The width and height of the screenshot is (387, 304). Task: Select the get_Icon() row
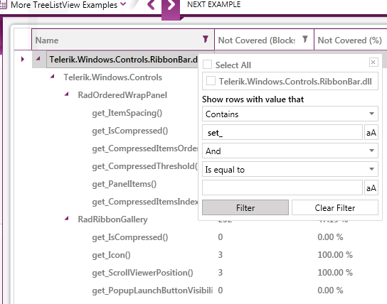111,255
